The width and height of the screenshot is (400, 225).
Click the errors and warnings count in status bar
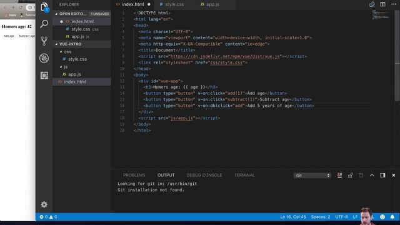coord(48,217)
